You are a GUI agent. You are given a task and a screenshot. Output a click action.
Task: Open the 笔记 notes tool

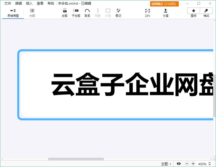pyautogui.click(x=118, y=13)
